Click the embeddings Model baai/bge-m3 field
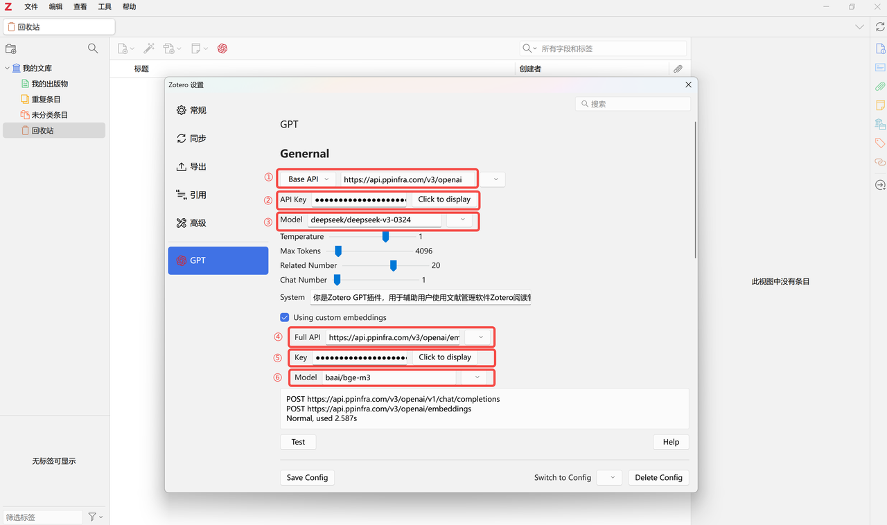The image size is (887, 525). coord(389,377)
